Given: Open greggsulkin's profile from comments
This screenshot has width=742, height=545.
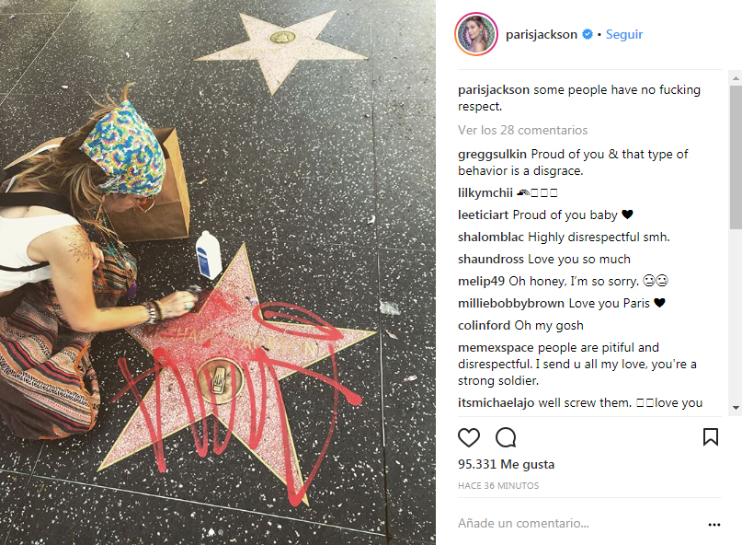Looking at the screenshot, I should (x=492, y=154).
